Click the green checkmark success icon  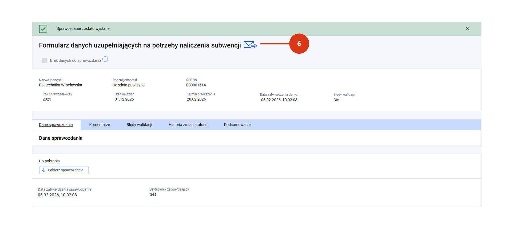point(43,29)
